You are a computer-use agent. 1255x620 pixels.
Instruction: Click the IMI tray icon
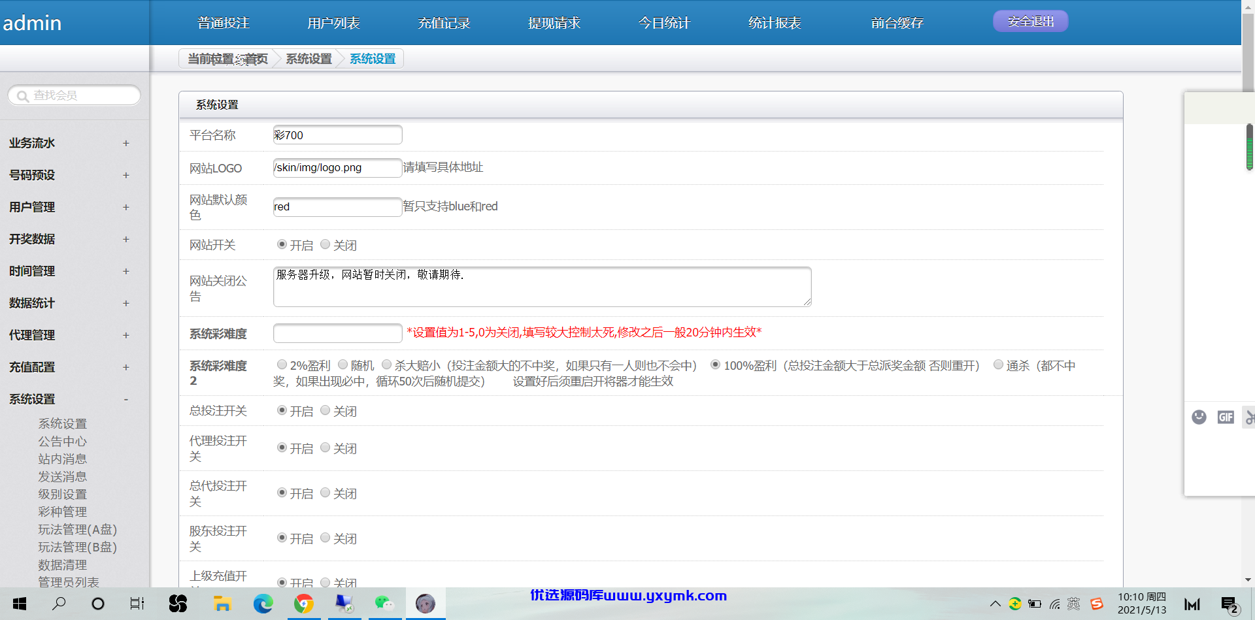click(1192, 604)
